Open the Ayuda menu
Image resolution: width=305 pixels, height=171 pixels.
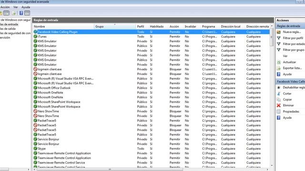26,7
